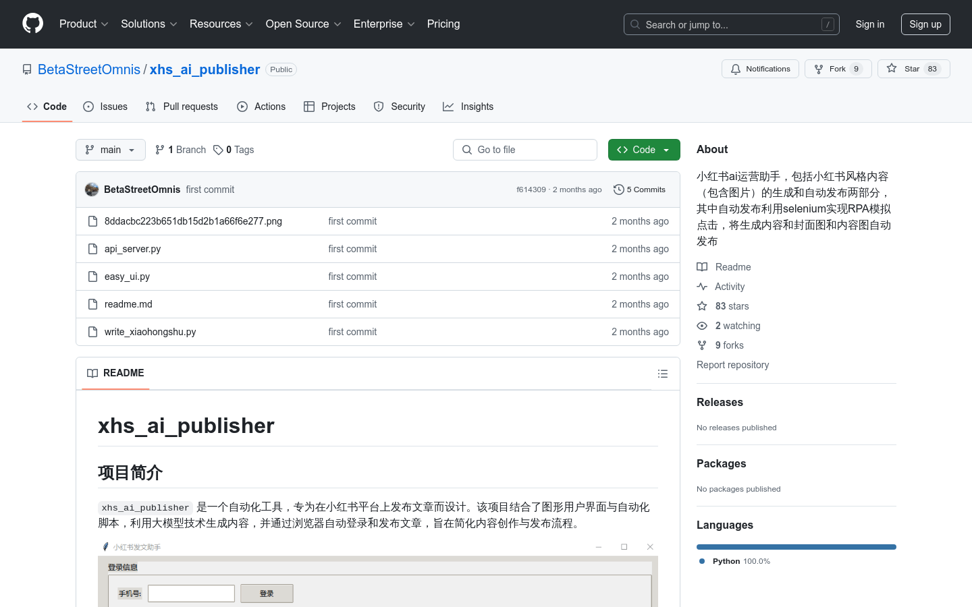Open the Releases heading link
Screen dimensions: 972x607
720,402
